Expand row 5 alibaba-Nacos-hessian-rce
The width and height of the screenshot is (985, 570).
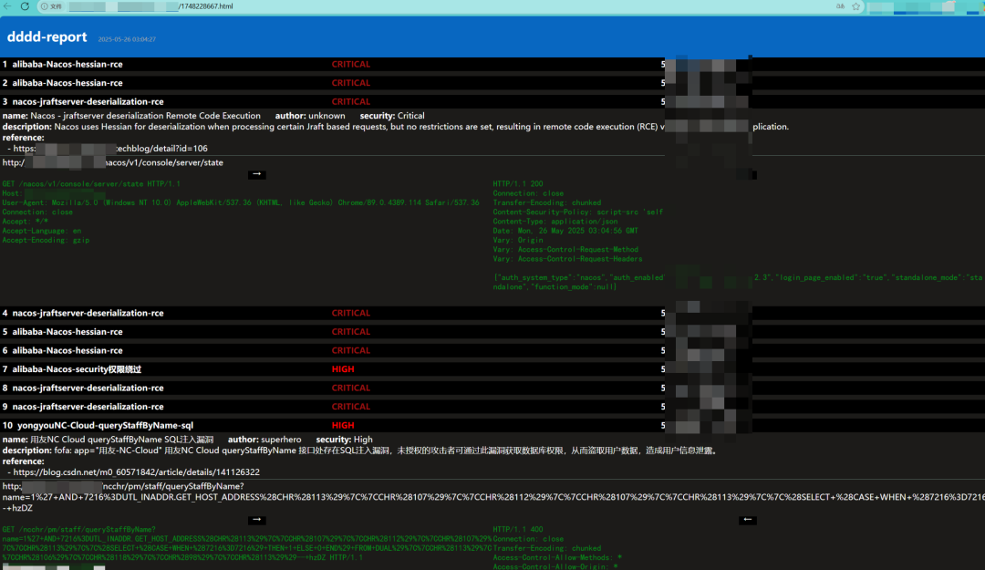pyautogui.click(x=493, y=332)
